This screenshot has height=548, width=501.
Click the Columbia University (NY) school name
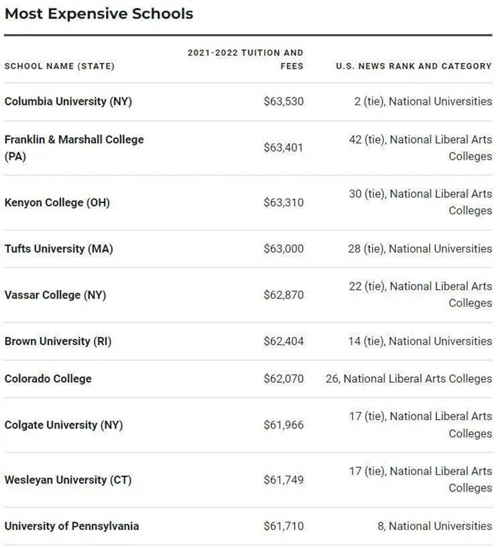(68, 102)
